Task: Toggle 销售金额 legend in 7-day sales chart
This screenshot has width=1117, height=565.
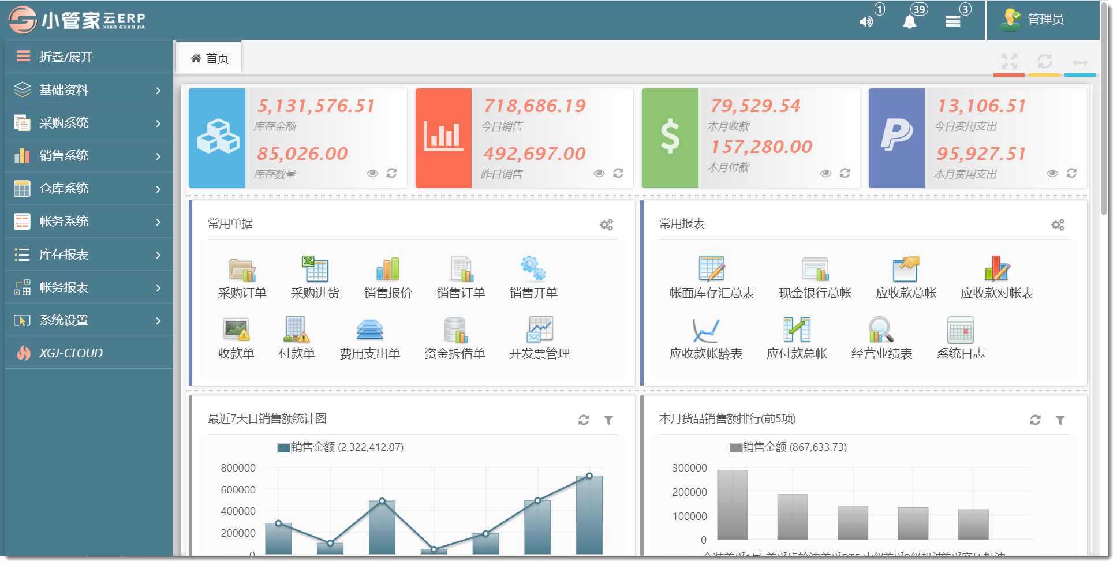Action: point(341,447)
